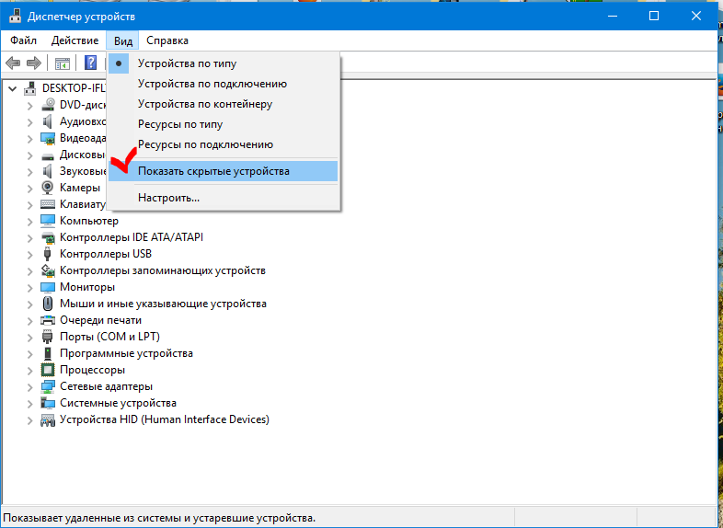Collapse the DESKTOP root tree node
723x528 pixels.
pyautogui.click(x=13, y=88)
